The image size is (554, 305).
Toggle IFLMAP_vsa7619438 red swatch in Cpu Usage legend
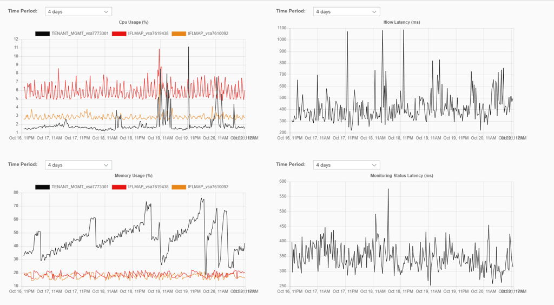[x=119, y=34]
